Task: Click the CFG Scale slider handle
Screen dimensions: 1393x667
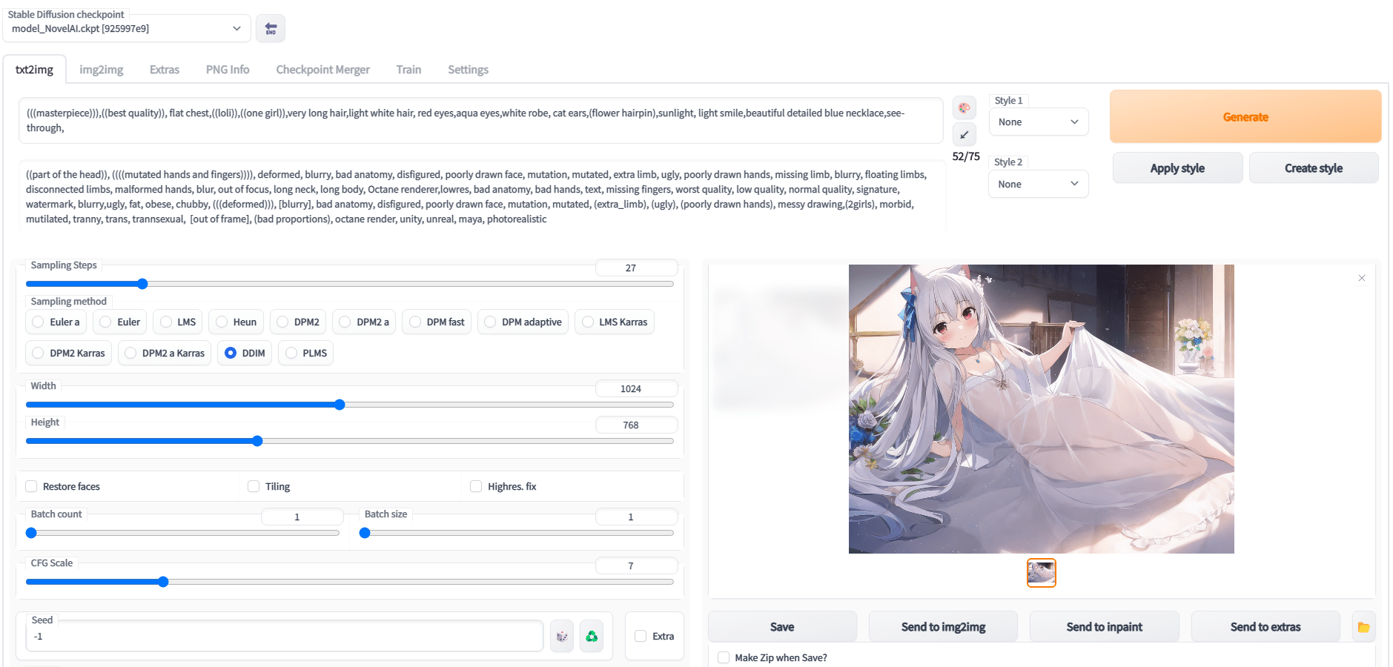Action: point(163,582)
